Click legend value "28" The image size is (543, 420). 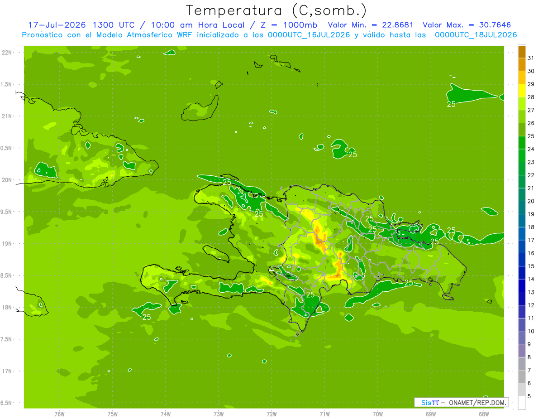point(531,97)
